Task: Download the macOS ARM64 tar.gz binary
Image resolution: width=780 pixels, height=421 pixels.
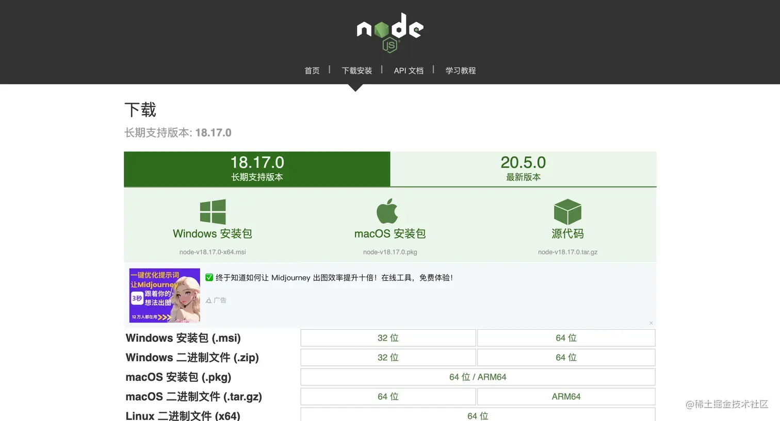Action: point(566,396)
